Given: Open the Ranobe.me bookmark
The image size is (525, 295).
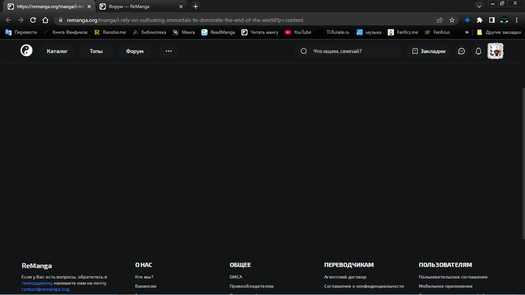Looking at the screenshot, I should [x=110, y=32].
